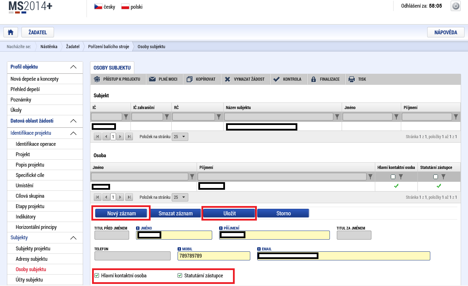Viewport: 468px width, 286px height.
Task: Click Tisk print toolbar item
Action: (358, 79)
